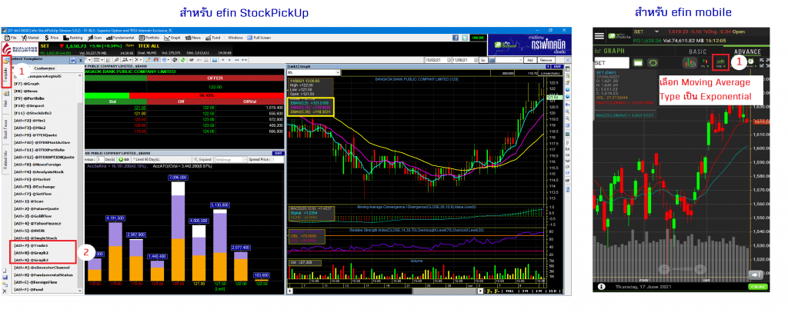The image size is (788, 316).
Task: Open the Stock Focus side tab
Action: 5,129
